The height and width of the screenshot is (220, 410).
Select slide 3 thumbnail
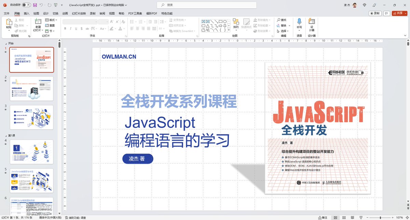pyautogui.click(x=31, y=117)
